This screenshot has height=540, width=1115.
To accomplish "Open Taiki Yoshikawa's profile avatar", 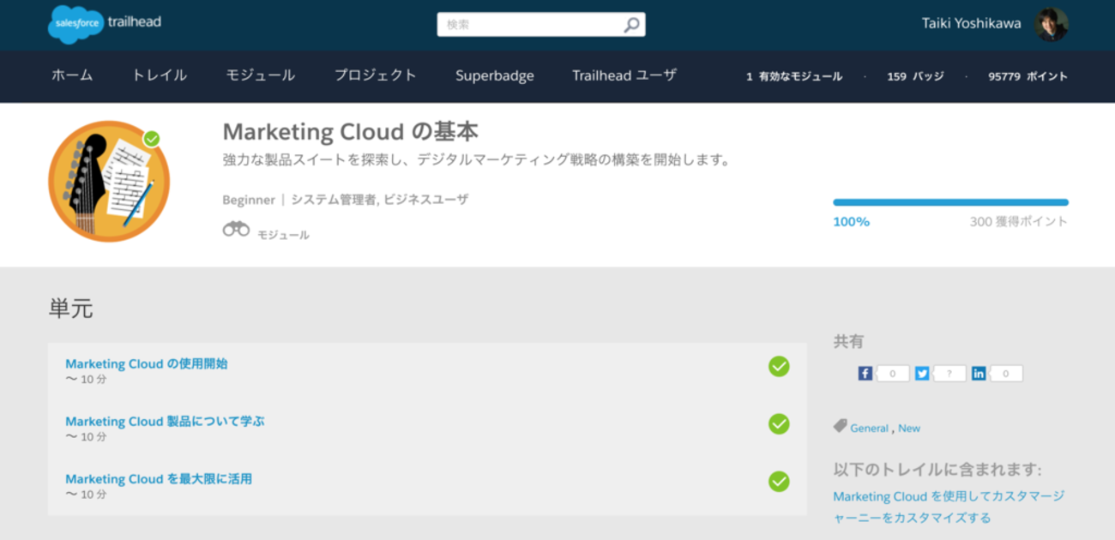I will 1051,24.
